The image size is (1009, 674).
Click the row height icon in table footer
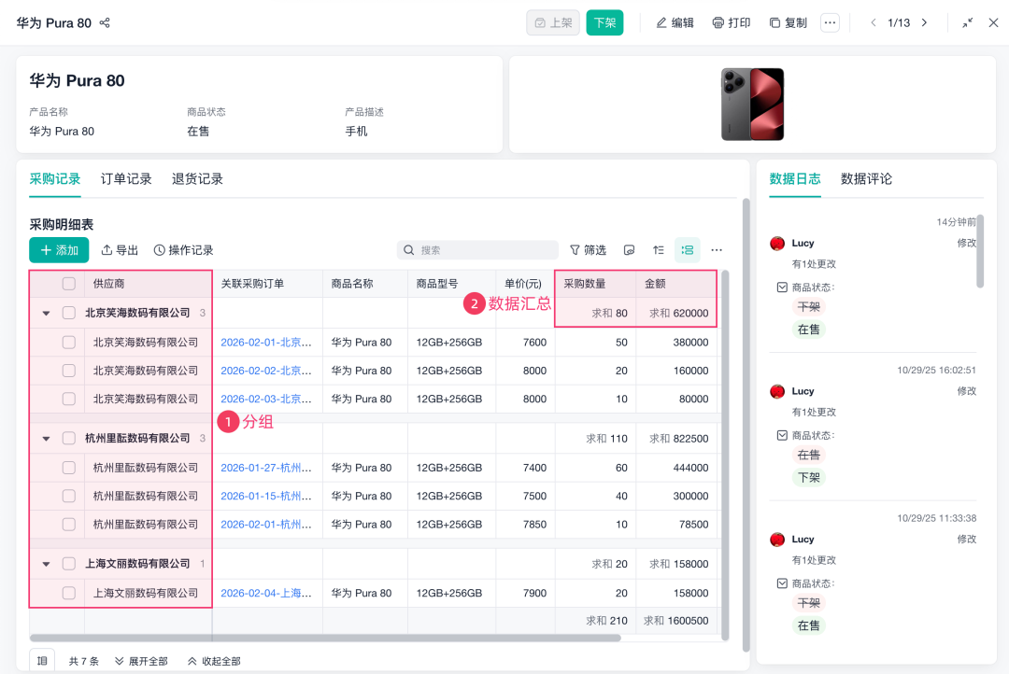coord(42,661)
